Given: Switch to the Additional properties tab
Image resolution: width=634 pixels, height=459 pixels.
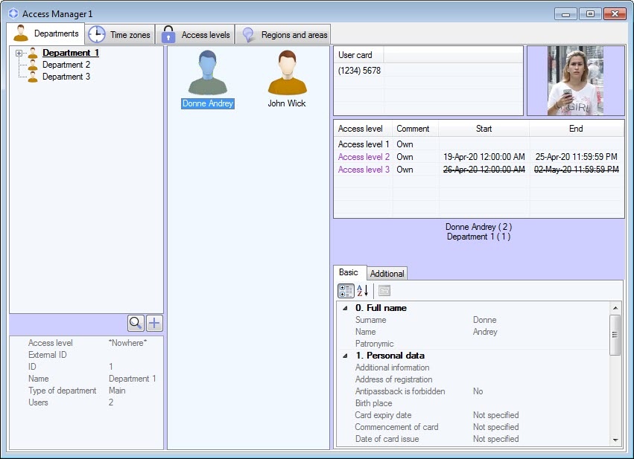Looking at the screenshot, I should click(387, 274).
